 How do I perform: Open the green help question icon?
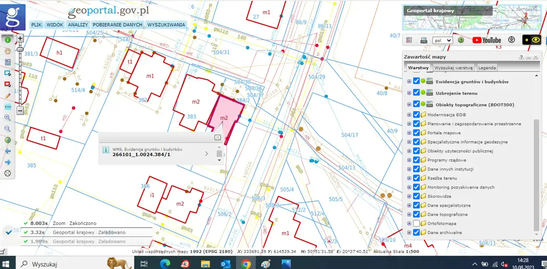click(x=461, y=40)
